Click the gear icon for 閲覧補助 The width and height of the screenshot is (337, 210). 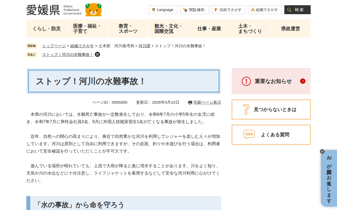[185, 10]
